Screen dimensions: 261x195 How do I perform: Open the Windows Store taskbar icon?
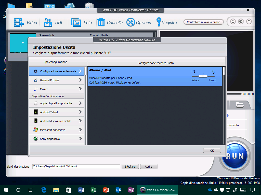(x=68, y=190)
